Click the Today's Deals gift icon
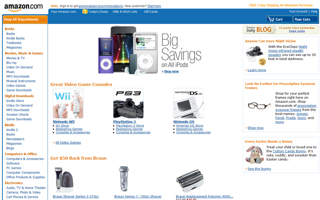Viewport: 320px width, 200px height. [85, 12]
